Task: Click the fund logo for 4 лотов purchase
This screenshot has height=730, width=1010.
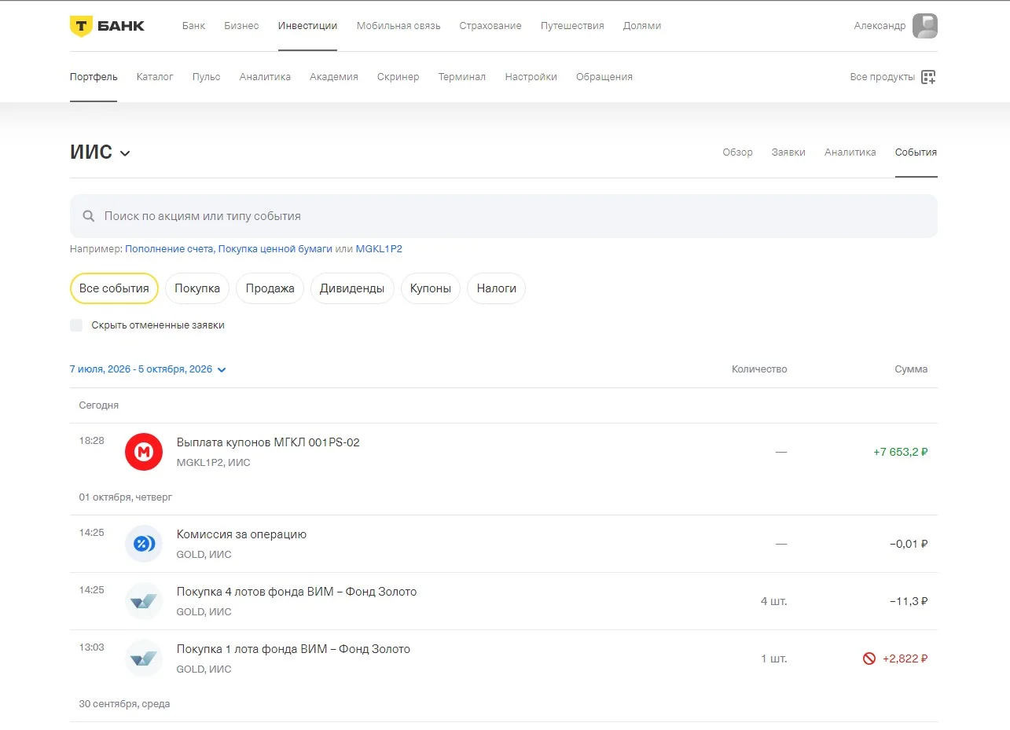Action: click(144, 601)
